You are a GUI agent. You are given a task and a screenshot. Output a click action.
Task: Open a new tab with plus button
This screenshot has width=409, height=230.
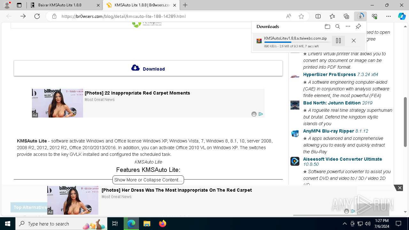click(185, 5)
